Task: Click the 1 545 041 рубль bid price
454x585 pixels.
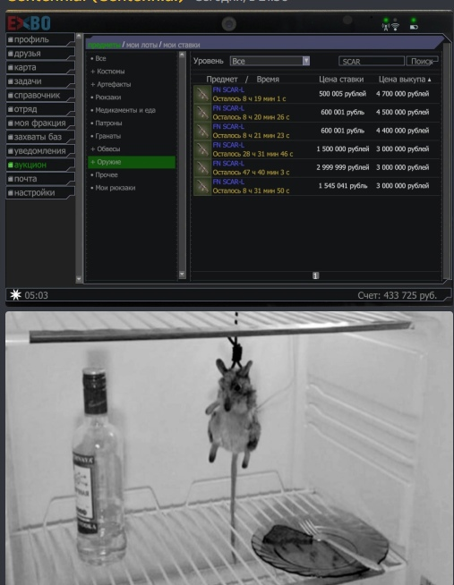Action: (x=343, y=186)
